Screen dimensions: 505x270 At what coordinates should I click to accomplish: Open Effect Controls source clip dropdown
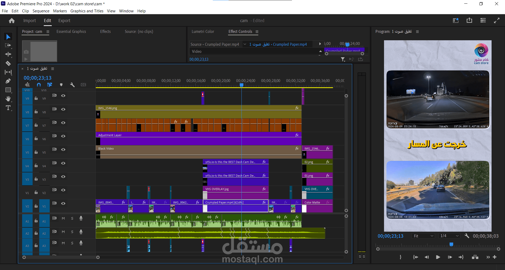tap(245, 44)
